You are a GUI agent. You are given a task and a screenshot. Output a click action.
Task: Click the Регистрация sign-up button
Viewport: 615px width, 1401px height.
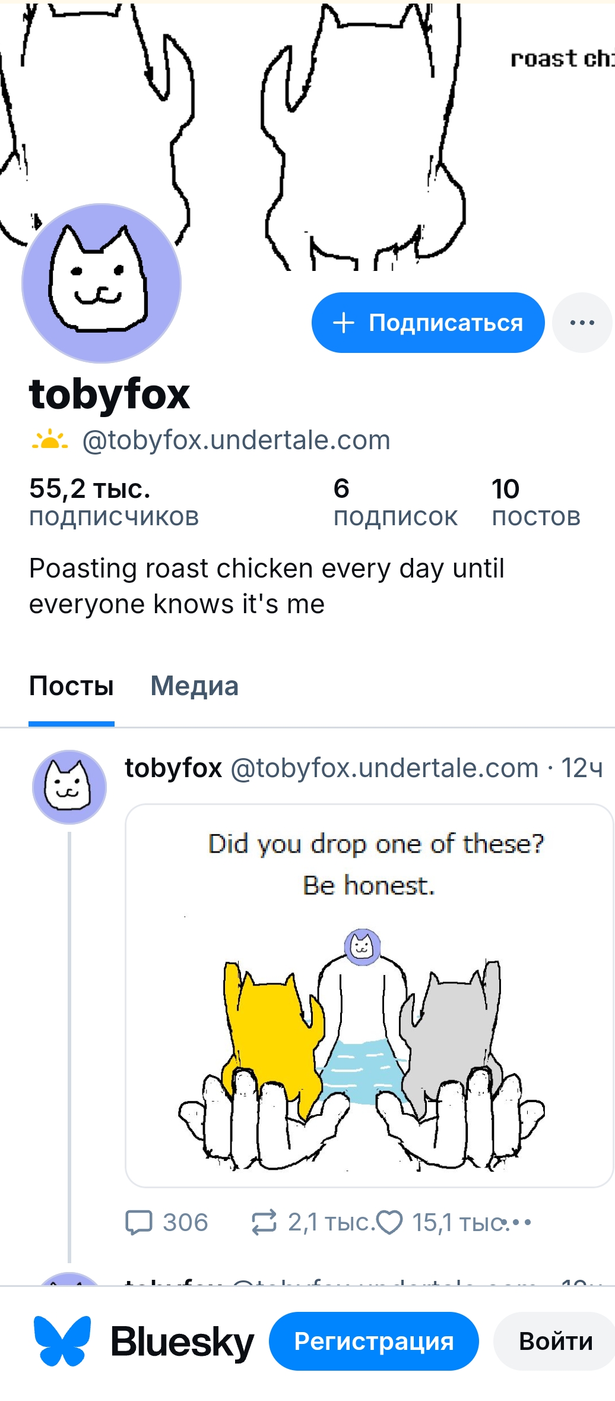tap(373, 1341)
